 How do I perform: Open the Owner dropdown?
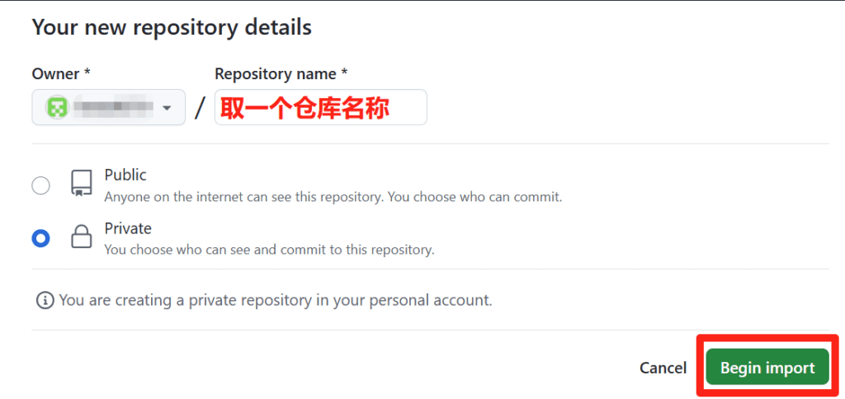108,107
